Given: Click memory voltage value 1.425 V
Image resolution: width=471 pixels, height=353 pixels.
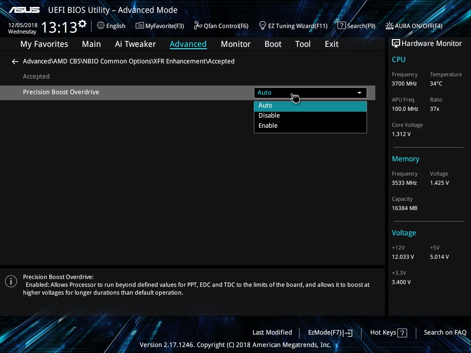Looking at the screenshot, I should 439,183.
